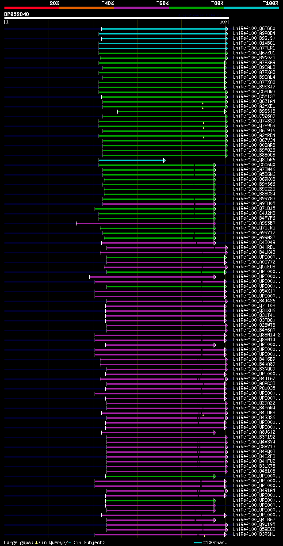Select hit label UniRef100_Q3UXH6

click(254, 310)
